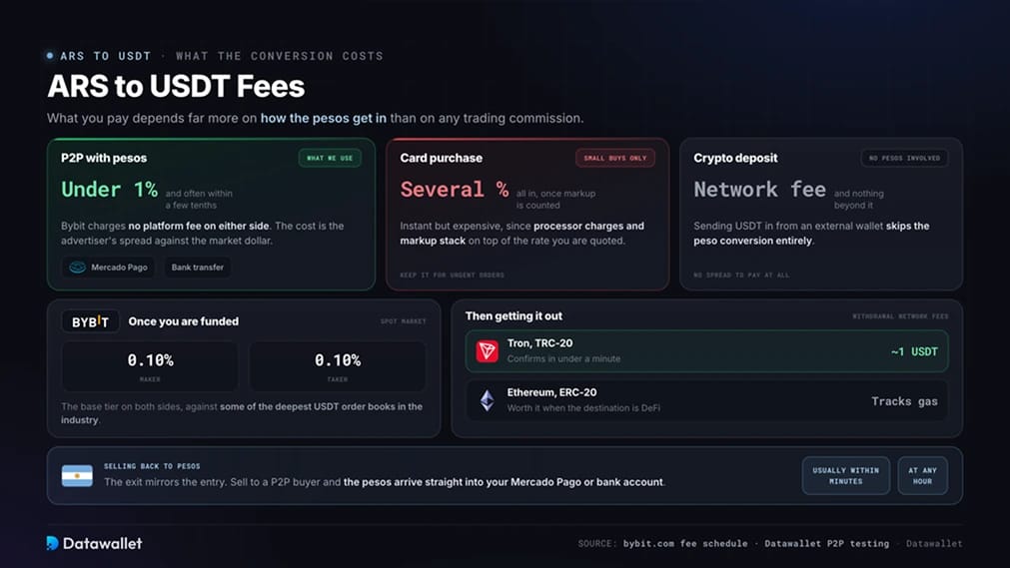This screenshot has height=568, width=1010.
Task: Select the Tron TRC-20 withdrawal row
Action: click(706, 351)
